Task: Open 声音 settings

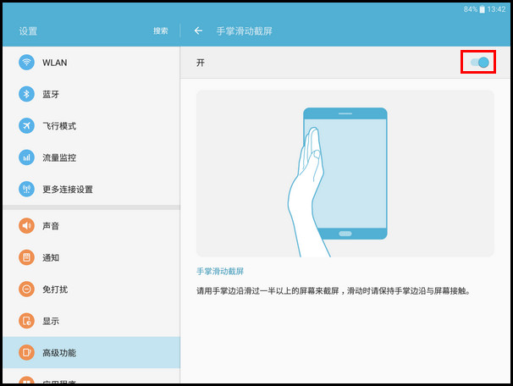Action: pyautogui.click(x=91, y=226)
